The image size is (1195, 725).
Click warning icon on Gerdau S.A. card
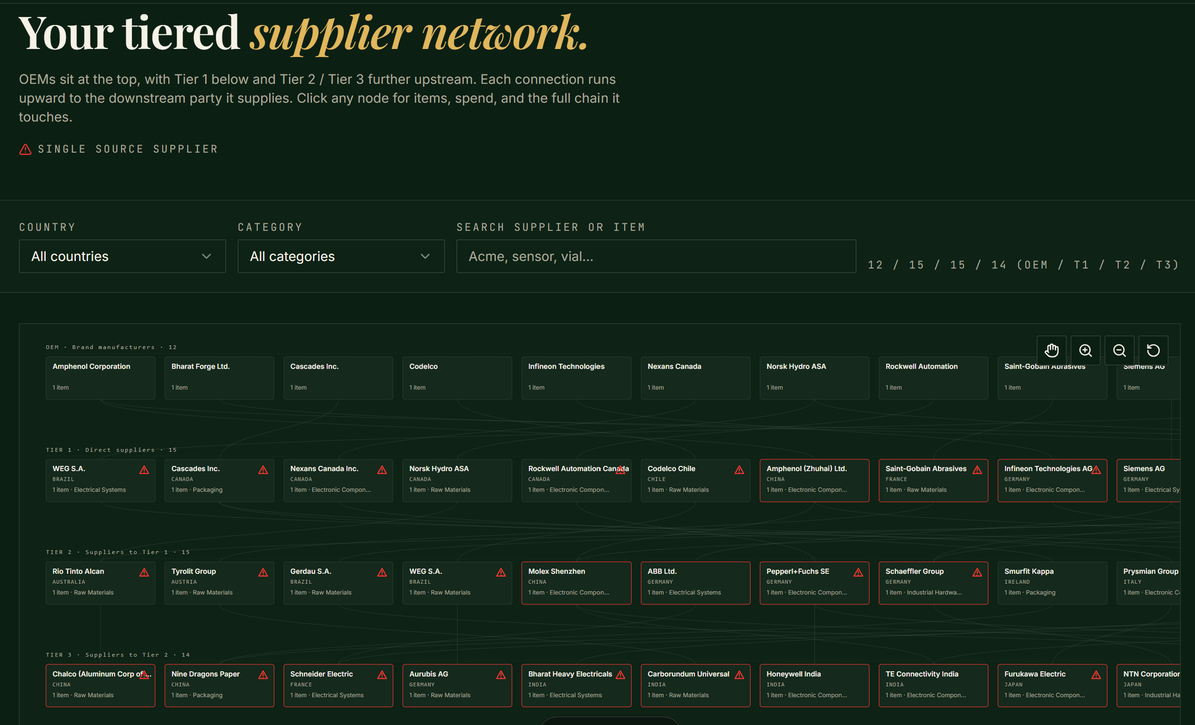pos(382,572)
